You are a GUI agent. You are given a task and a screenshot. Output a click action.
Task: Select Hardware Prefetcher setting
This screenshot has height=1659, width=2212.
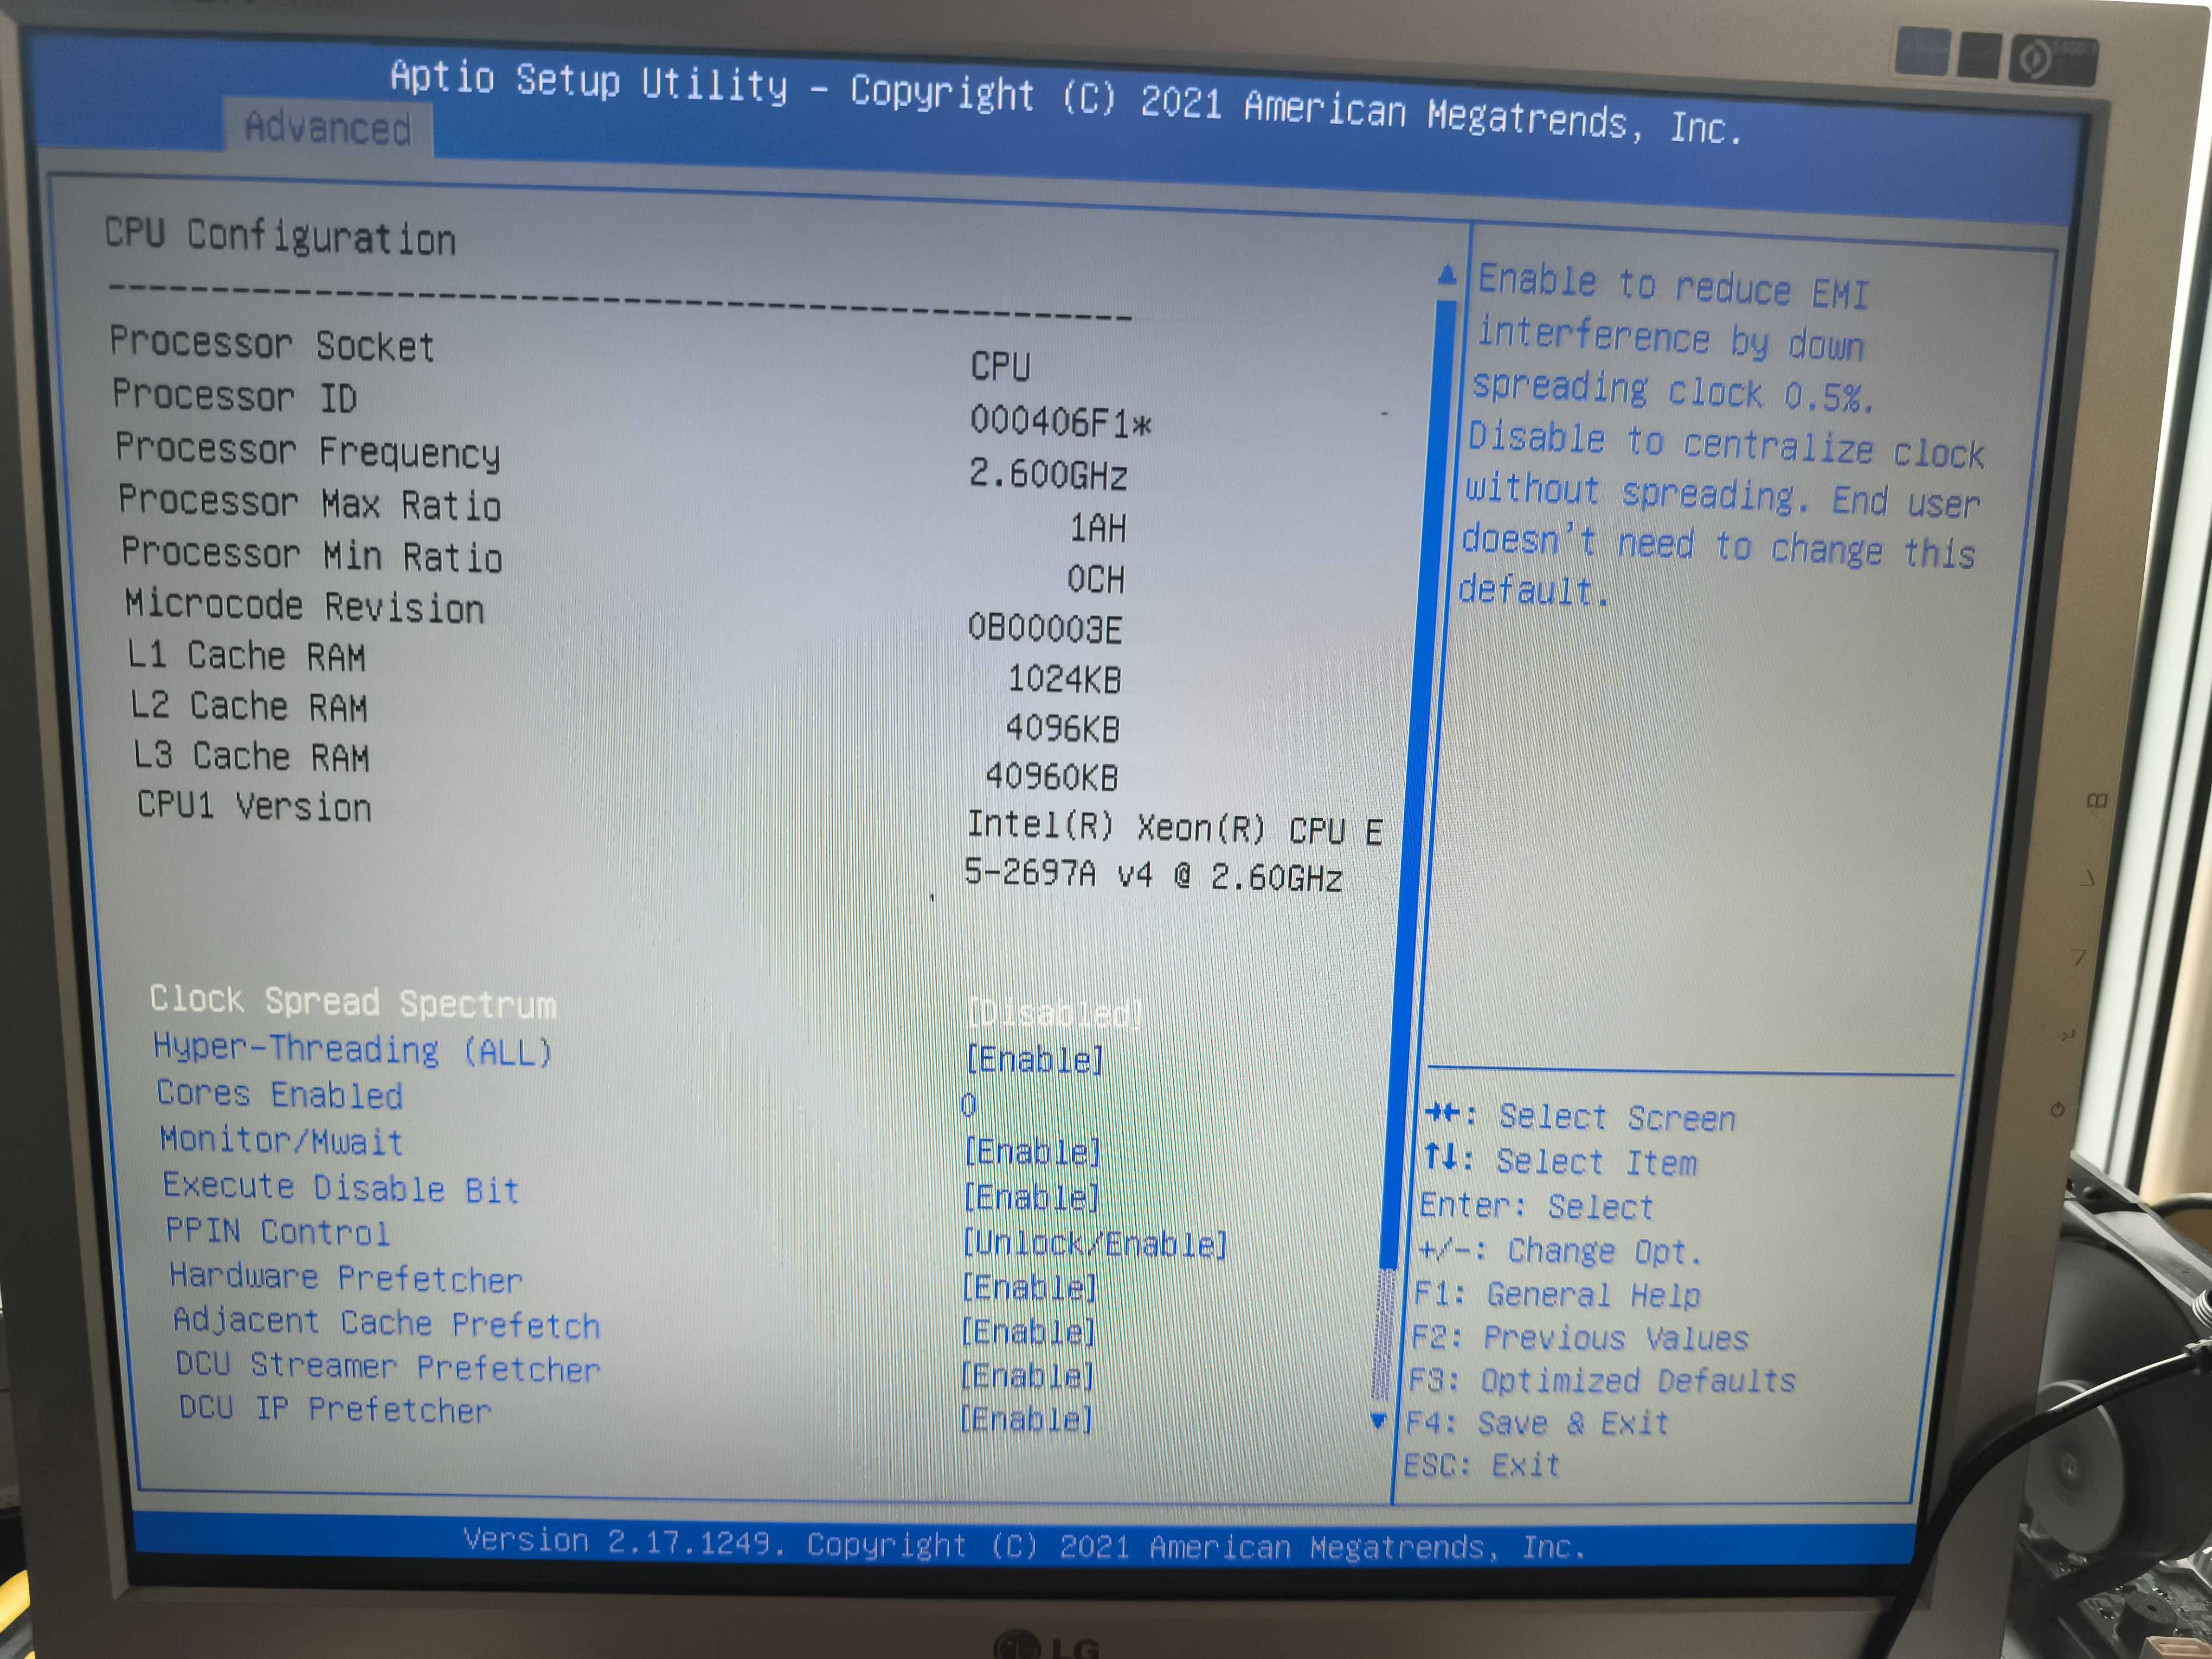click(346, 1277)
